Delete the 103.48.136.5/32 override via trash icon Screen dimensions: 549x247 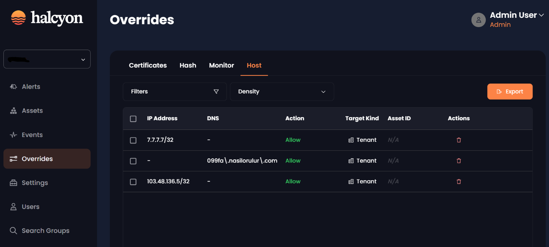[459, 182]
